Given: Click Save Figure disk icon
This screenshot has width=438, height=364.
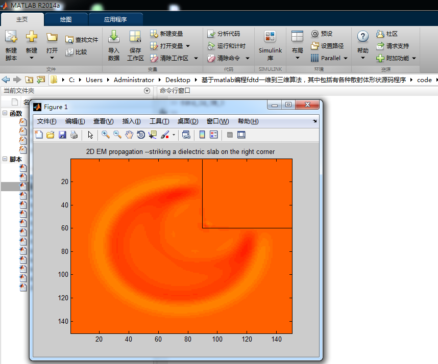Looking at the screenshot, I should (x=62, y=135).
